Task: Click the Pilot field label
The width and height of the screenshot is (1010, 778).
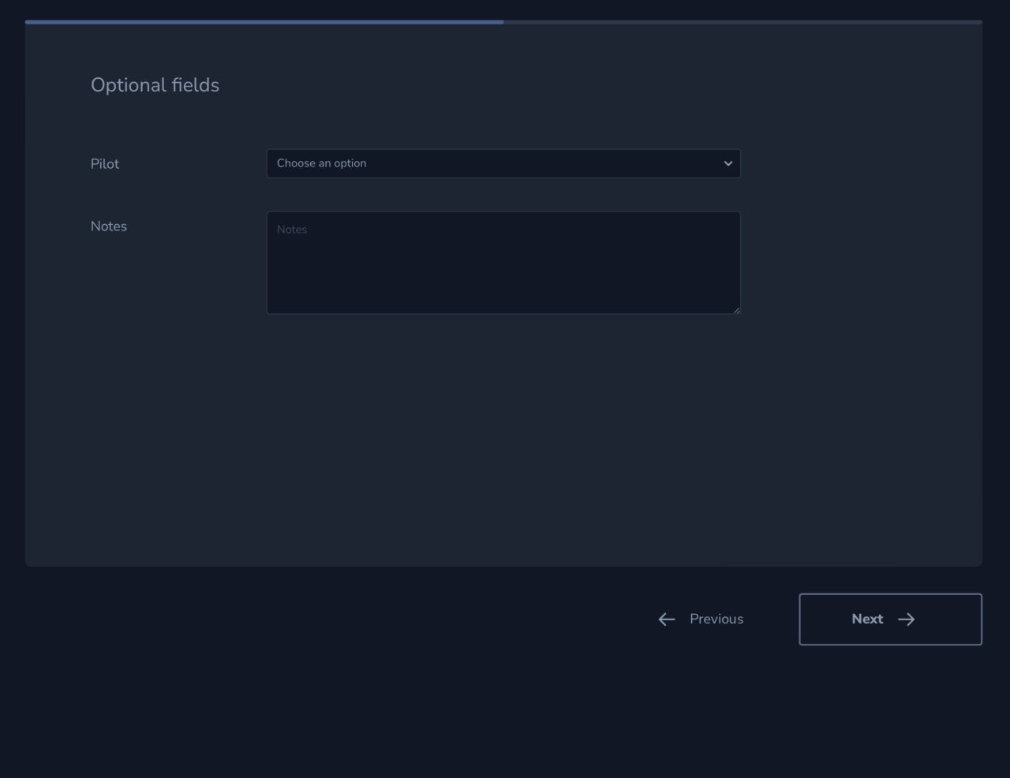Action: (105, 163)
